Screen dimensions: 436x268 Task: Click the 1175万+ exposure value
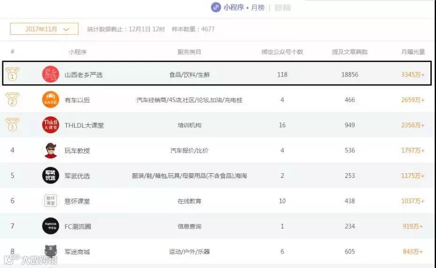click(x=413, y=176)
